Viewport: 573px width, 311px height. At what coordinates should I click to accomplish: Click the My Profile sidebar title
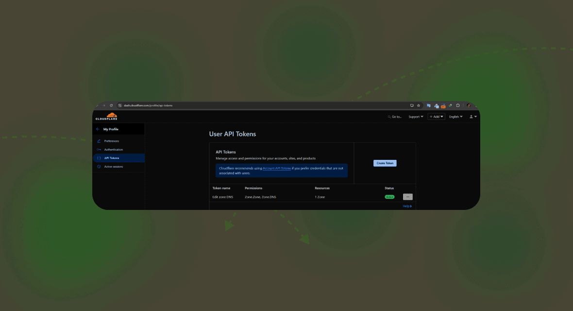click(111, 129)
